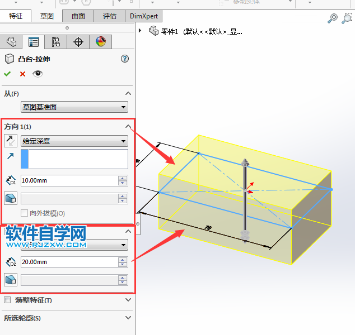Toggle Direction 2 draft on/off button

(11, 280)
